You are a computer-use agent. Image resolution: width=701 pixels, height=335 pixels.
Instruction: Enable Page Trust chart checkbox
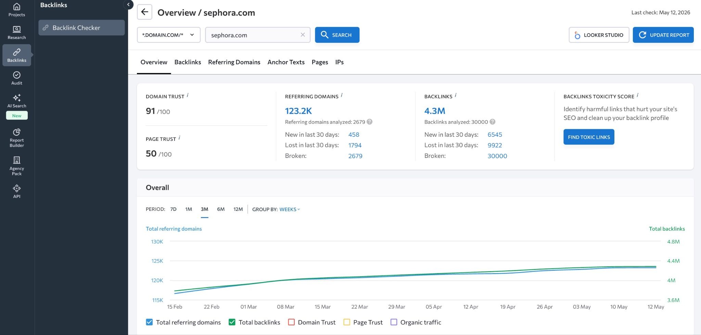347,322
